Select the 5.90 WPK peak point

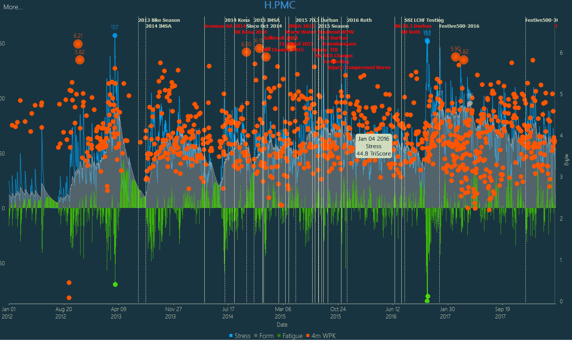coord(456,57)
